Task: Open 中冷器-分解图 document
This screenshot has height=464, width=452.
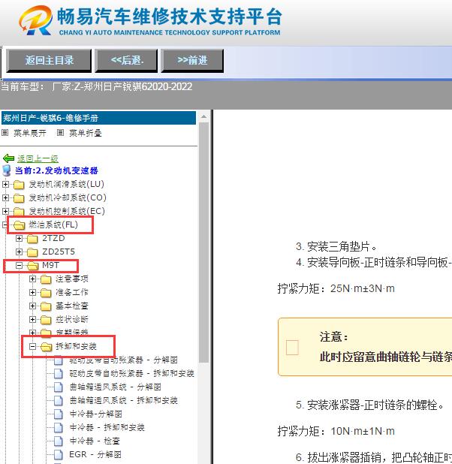Action: coord(95,414)
